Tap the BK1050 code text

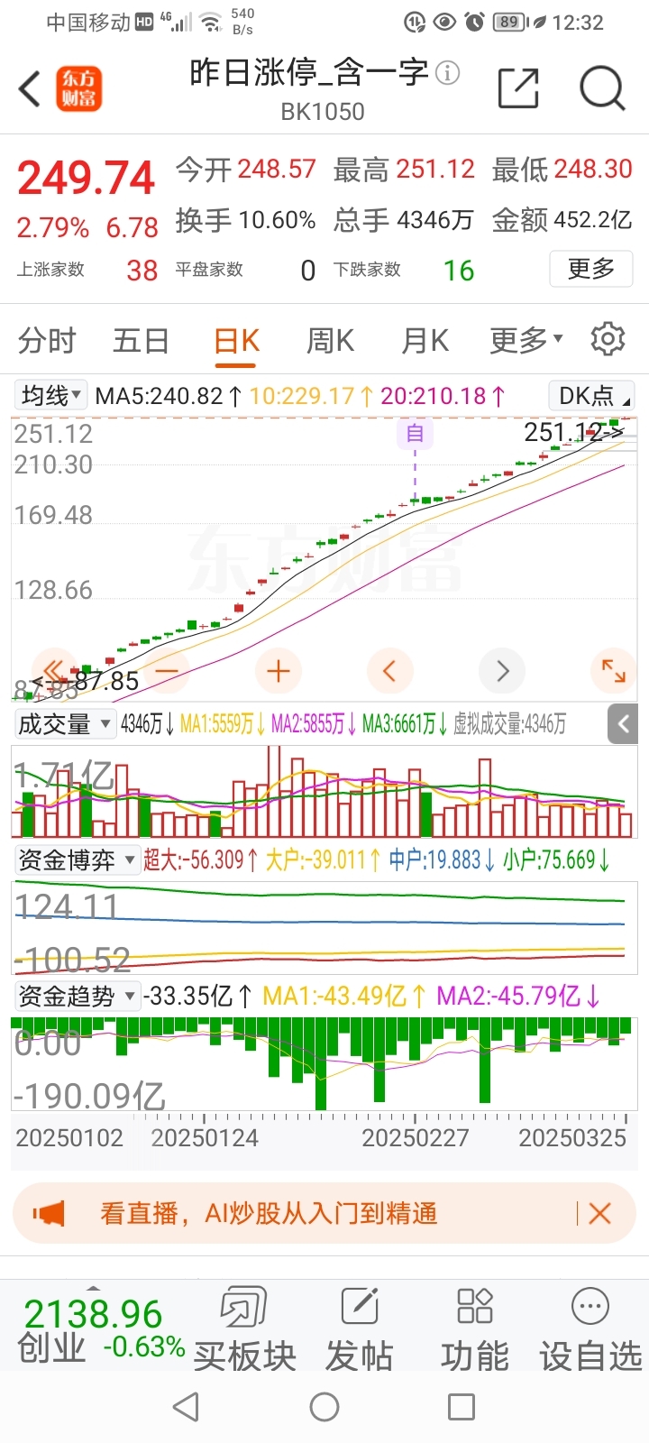tap(323, 112)
